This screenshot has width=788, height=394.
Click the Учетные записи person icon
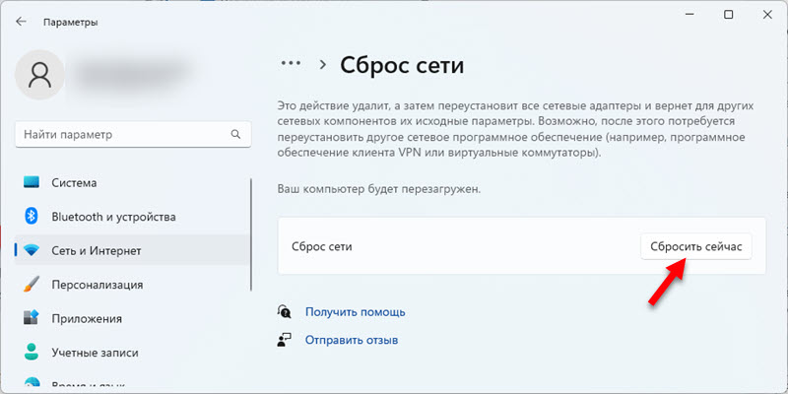tap(32, 352)
